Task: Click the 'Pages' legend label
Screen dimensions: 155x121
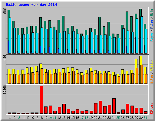Action: click(x=151, y=37)
